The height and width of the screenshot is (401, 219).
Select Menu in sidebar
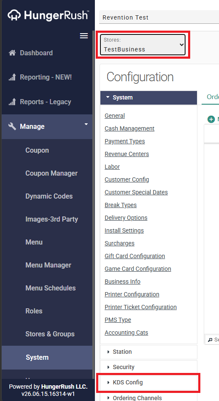pos(34,242)
